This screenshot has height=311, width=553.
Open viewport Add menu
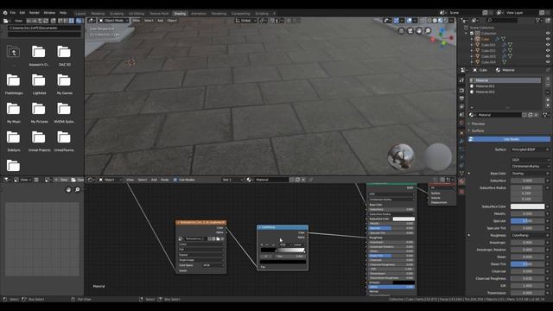coord(160,21)
